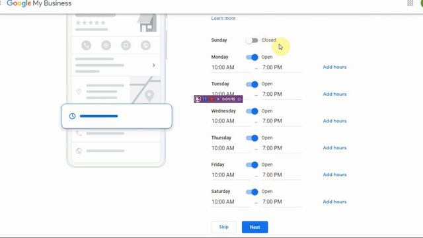Turn off the Monday open toggle
Image resolution: width=423 pixels, height=238 pixels.
(x=252, y=58)
